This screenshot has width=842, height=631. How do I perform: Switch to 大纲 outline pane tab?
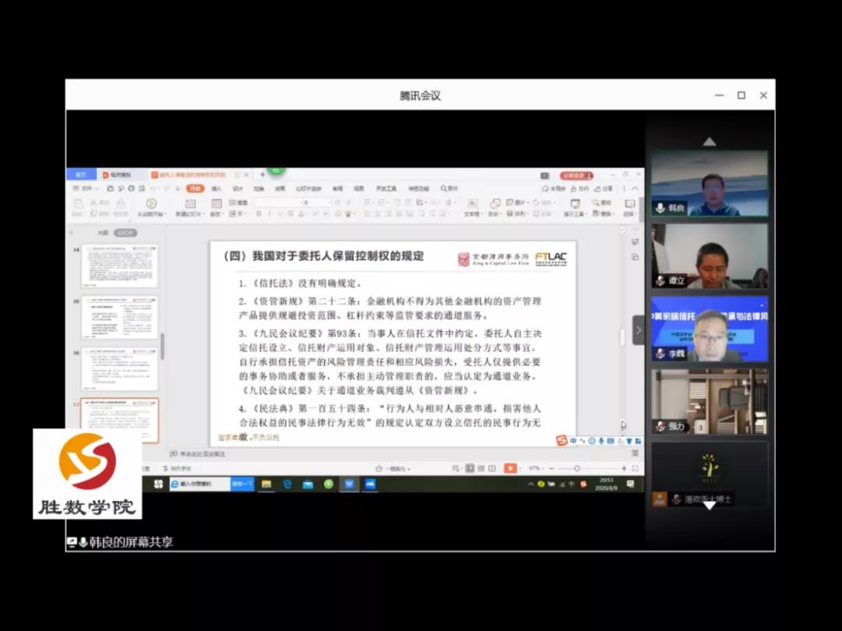click(103, 233)
